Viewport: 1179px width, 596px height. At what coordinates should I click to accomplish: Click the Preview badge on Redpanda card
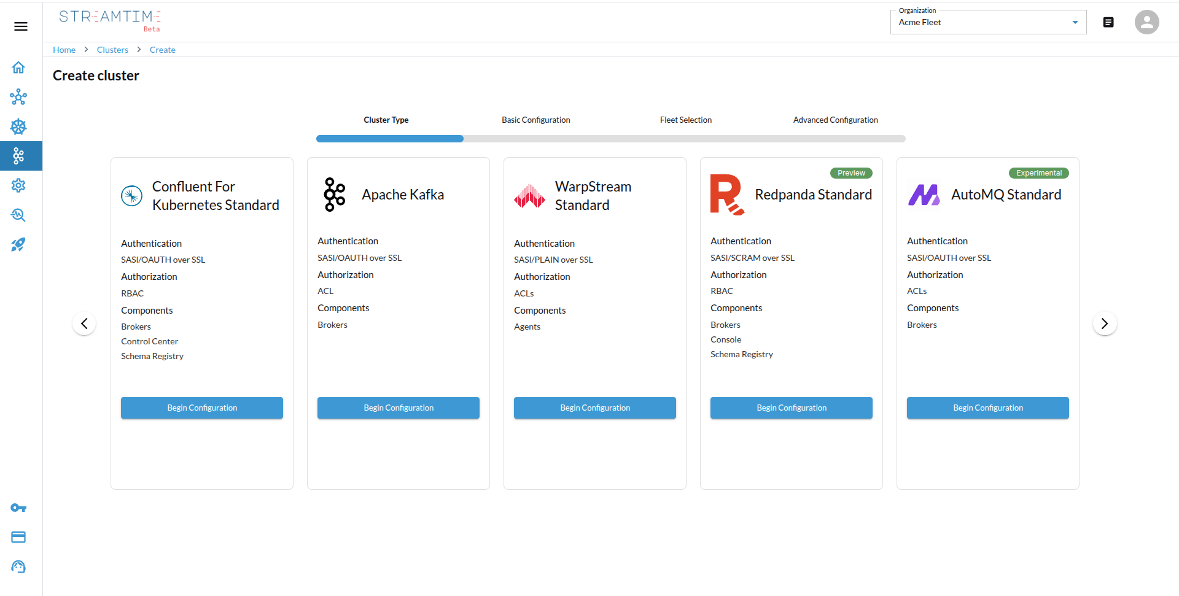tap(851, 173)
